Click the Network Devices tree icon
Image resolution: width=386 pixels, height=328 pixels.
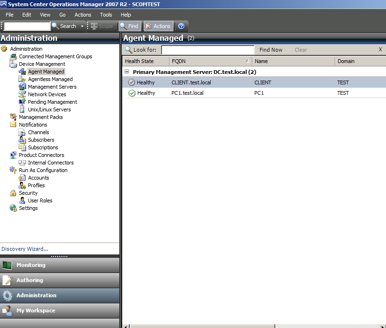tap(22, 94)
